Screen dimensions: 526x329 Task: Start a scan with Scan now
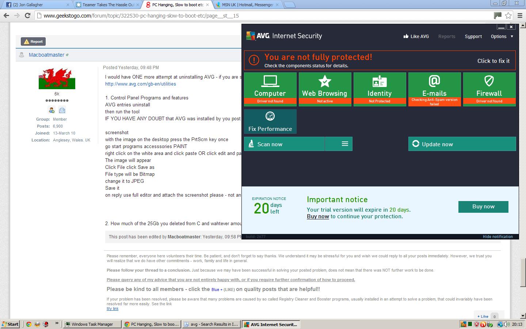pyautogui.click(x=284, y=144)
